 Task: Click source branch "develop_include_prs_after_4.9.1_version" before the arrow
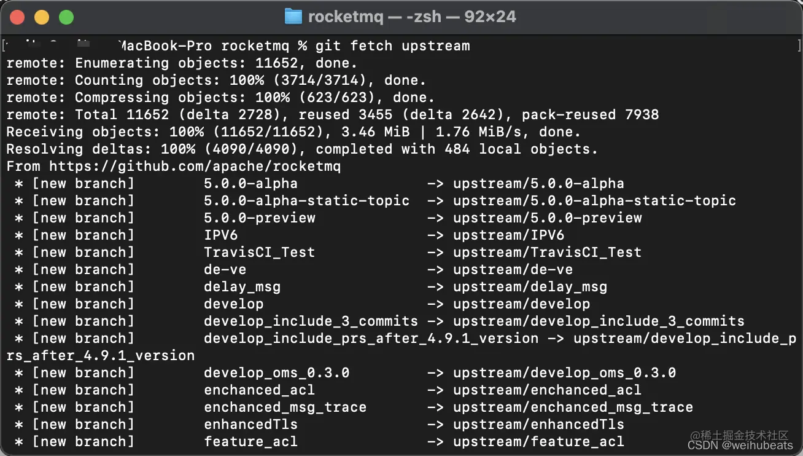click(x=371, y=339)
